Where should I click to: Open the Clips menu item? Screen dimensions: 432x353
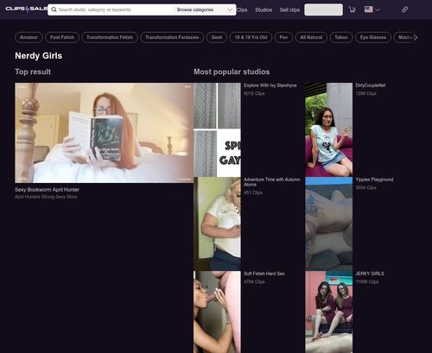click(x=242, y=9)
